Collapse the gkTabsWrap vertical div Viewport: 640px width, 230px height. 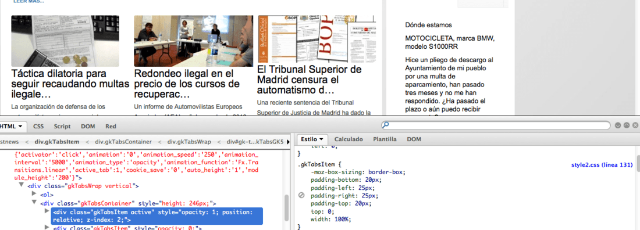[21, 186]
